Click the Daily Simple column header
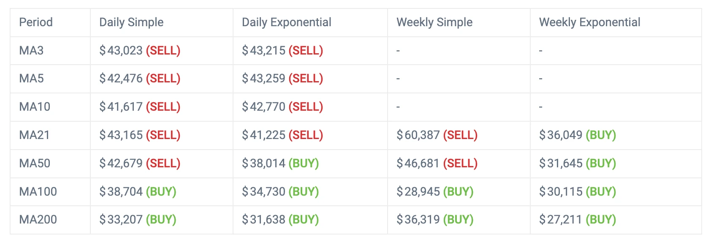The width and height of the screenshot is (711, 240). tap(131, 22)
